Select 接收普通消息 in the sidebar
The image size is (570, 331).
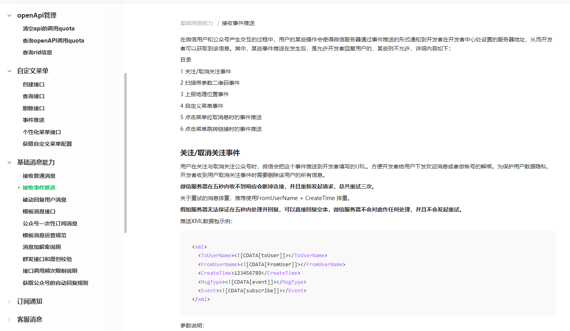click(39, 176)
